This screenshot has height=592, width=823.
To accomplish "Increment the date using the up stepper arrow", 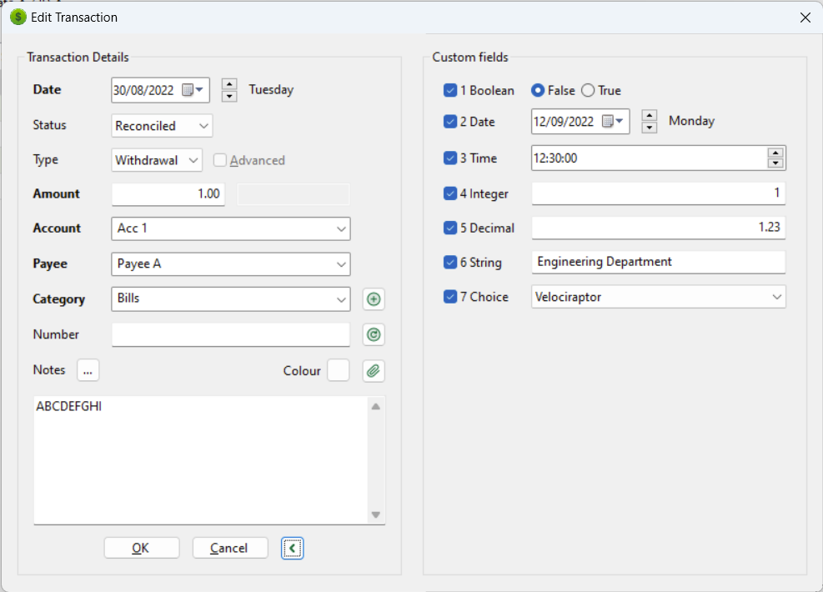I will [x=229, y=84].
